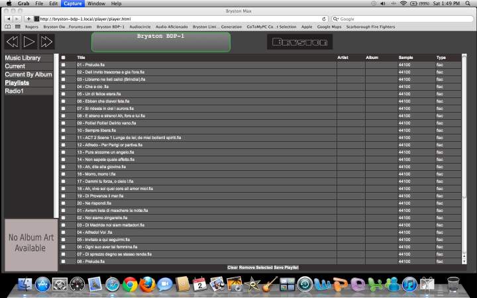Viewport: 477px width, 298px height.
Task: Open Spotlight search magnifier in menu bar
Action: tap(468, 3)
